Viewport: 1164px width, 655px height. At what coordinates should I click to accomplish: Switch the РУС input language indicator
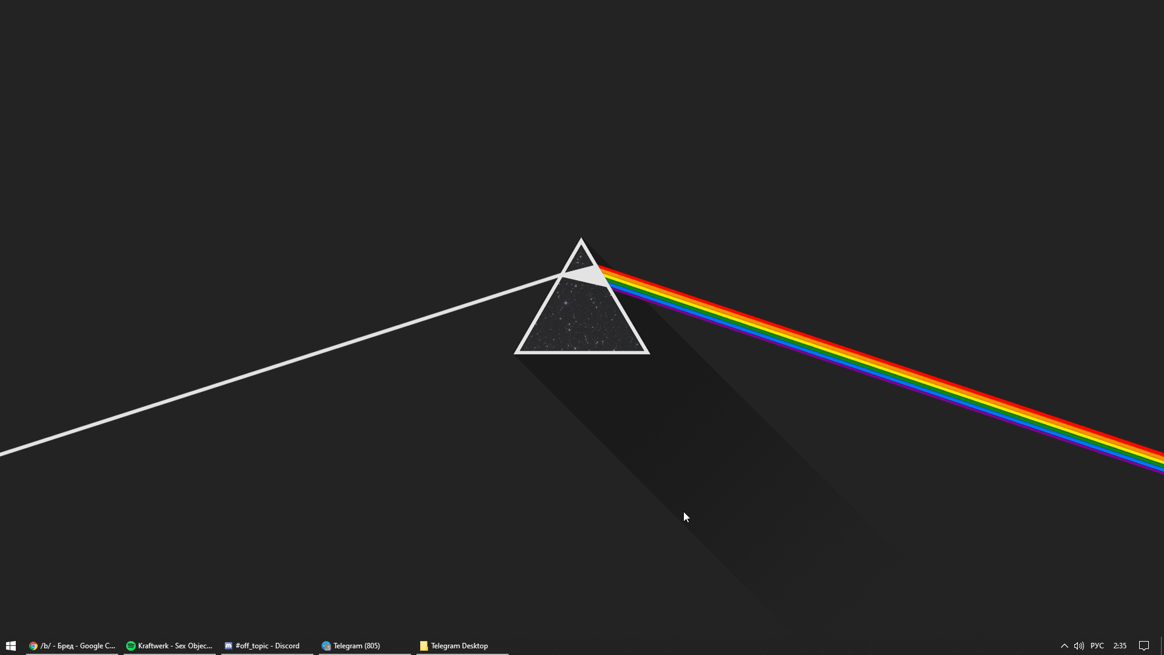(x=1097, y=646)
